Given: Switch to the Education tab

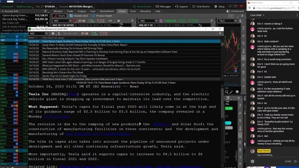Looking at the screenshot, I should [145, 11].
